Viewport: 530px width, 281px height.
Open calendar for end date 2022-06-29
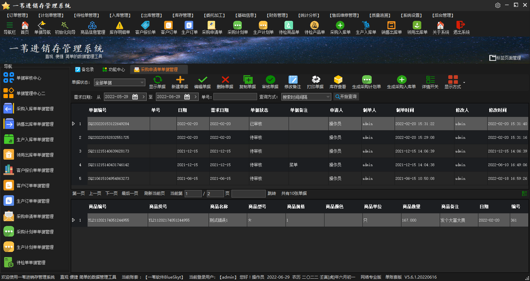coord(187,97)
